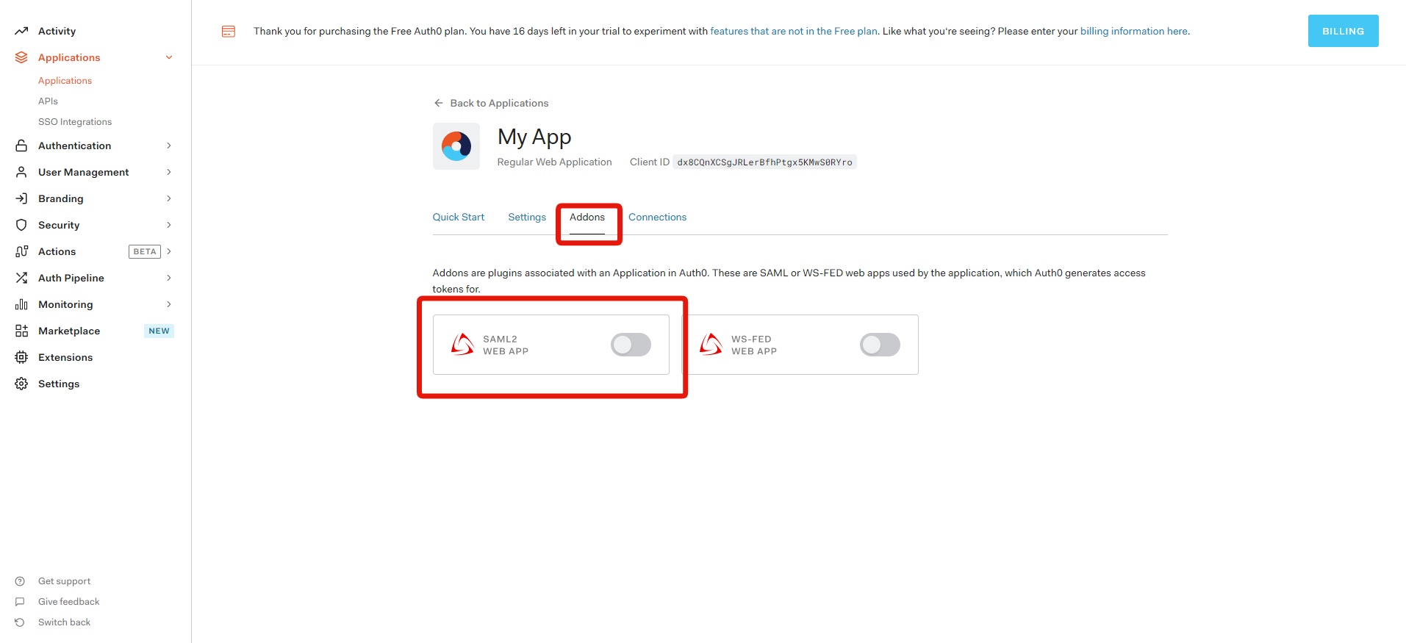This screenshot has height=643, width=1406.
Task: Click the Activity chart icon in sidebar
Action: tap(21, 31)
